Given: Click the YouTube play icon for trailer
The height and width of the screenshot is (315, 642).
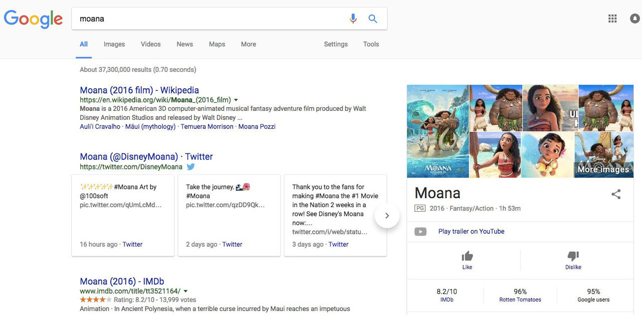Looking at the screenshot, I should [x=420, y=231].
